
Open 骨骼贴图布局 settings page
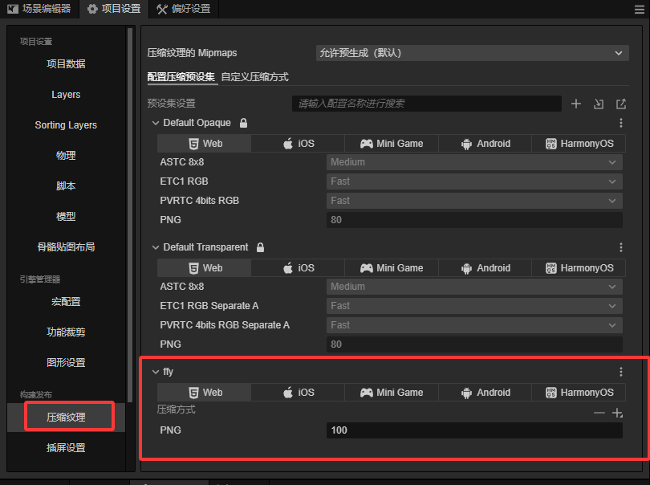(66, 247)
